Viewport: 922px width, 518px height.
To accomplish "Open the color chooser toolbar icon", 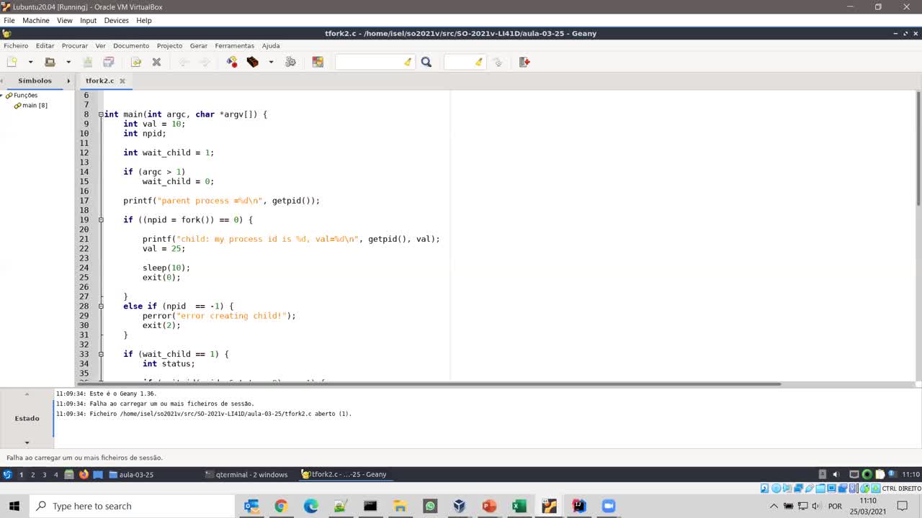I will pos(318,62).
